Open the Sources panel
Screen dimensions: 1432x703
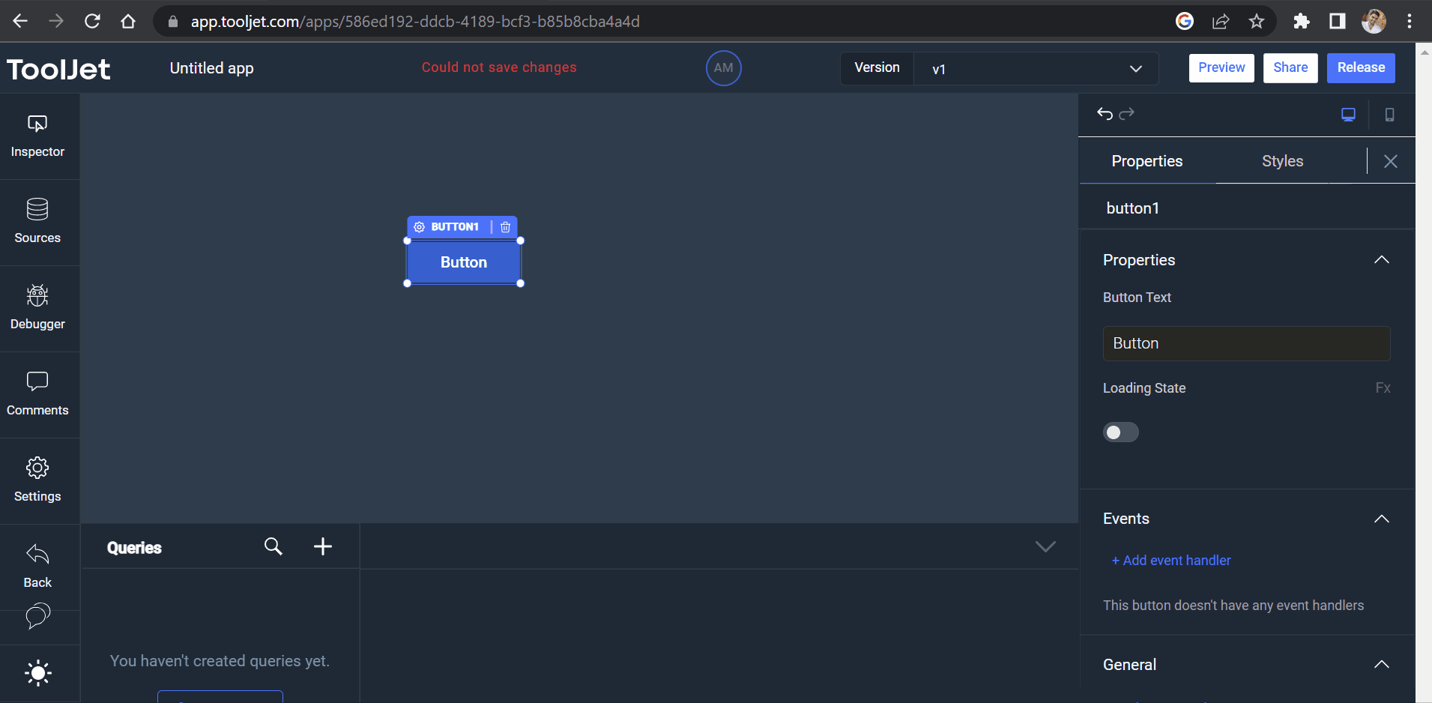click(37, 222)
